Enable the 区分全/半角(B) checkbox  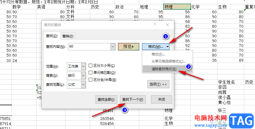90,80
